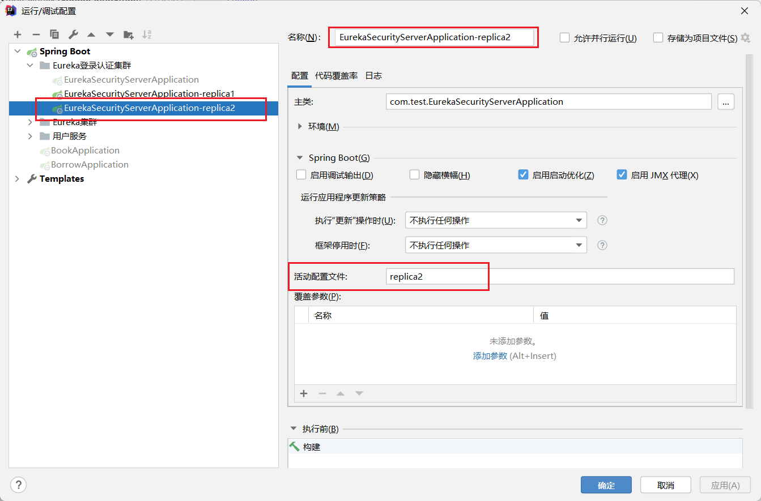Select EurekaSecurityServerApplication-replica1 configuration

tap(149, 94)
